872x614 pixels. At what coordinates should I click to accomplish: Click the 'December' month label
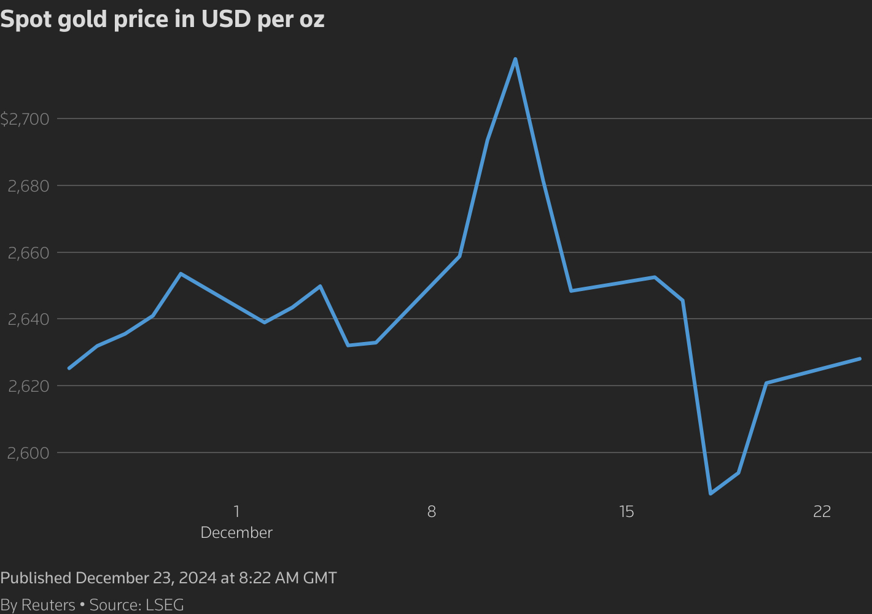pos(236,533)
